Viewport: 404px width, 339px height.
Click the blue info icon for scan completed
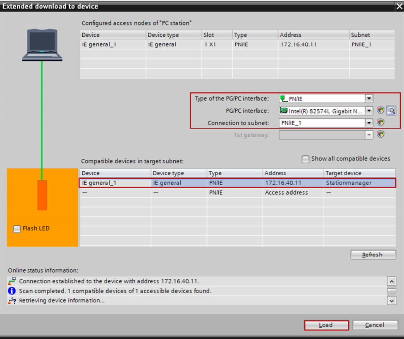12,291
